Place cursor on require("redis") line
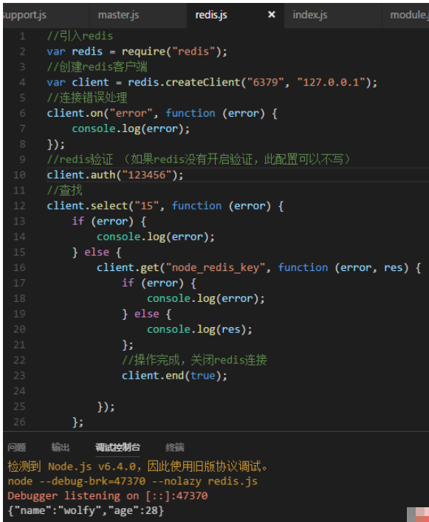The image size is (429, 522). click(137, 52)
